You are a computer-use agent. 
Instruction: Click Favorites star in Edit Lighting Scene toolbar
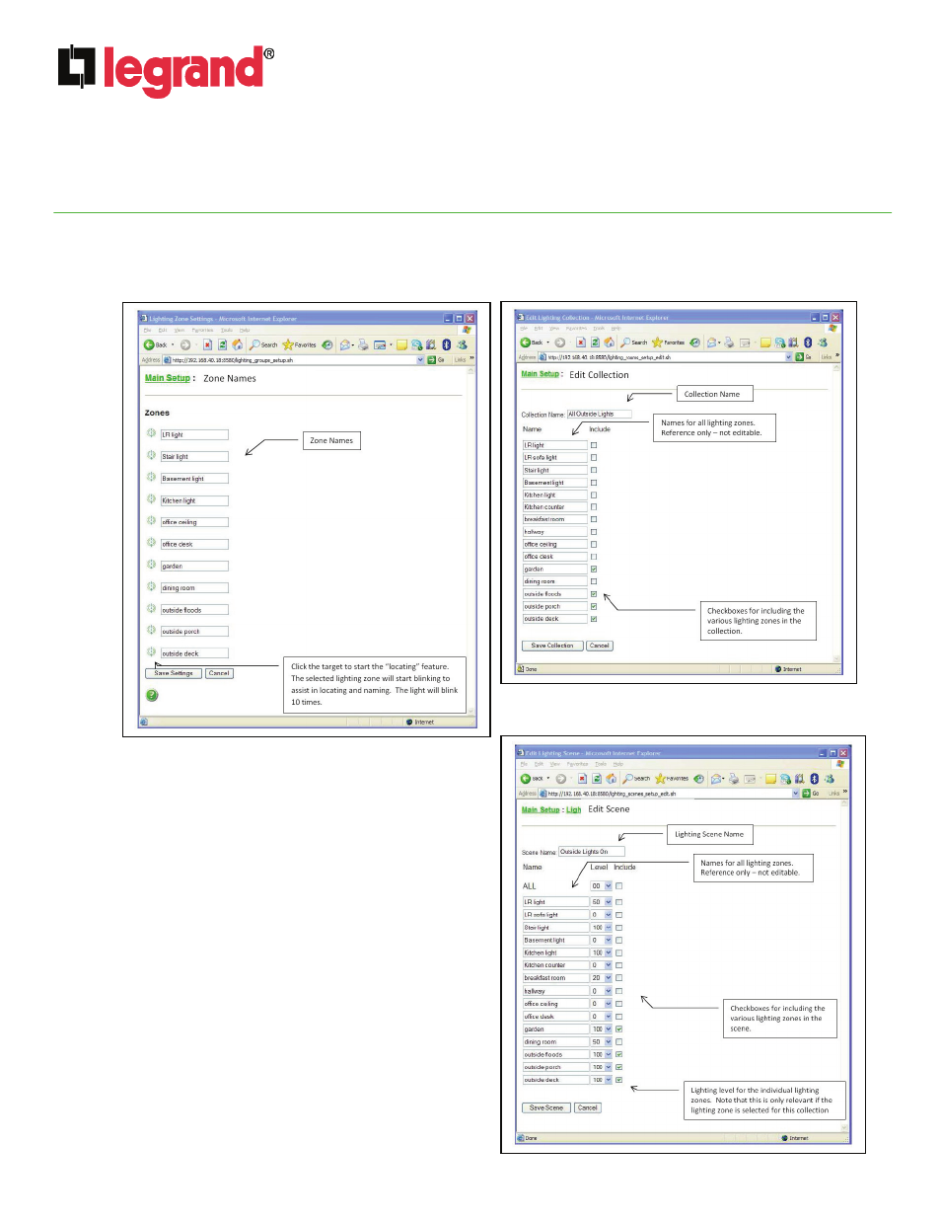660,779
